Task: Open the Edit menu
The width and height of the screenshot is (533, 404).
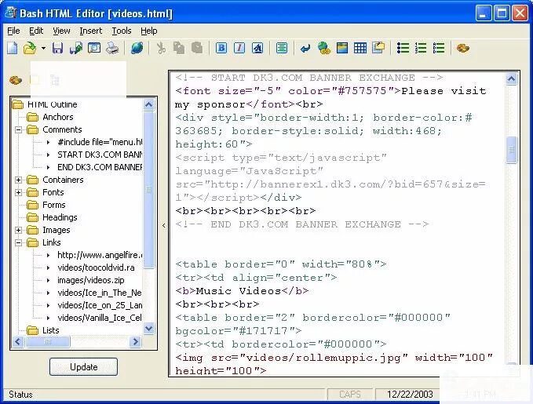Action: click(36, 31)
